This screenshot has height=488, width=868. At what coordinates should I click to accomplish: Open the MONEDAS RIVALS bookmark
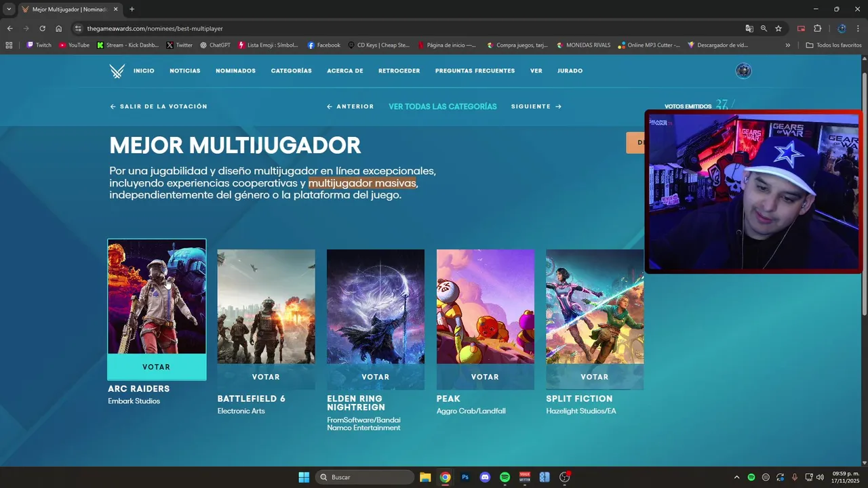[x=583, y=45]
